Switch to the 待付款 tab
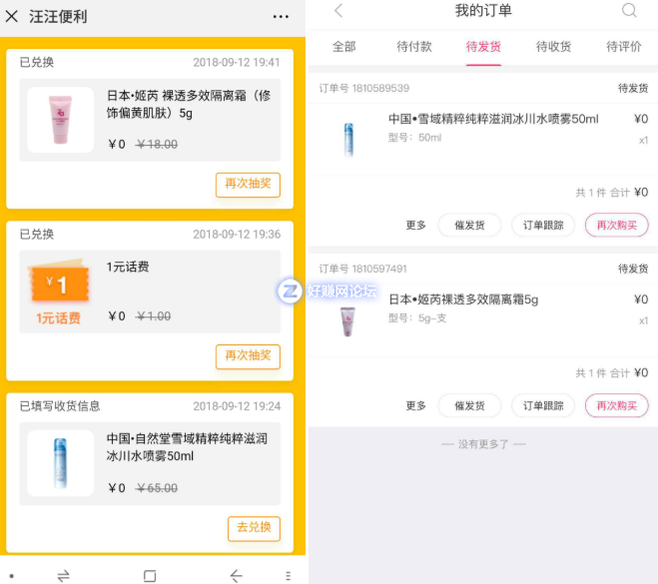The image size is (658, 584). (x=413, y=46)
